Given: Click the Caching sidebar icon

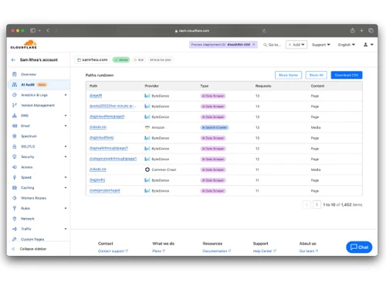Looking at the screenshot, I should point(15,188).
